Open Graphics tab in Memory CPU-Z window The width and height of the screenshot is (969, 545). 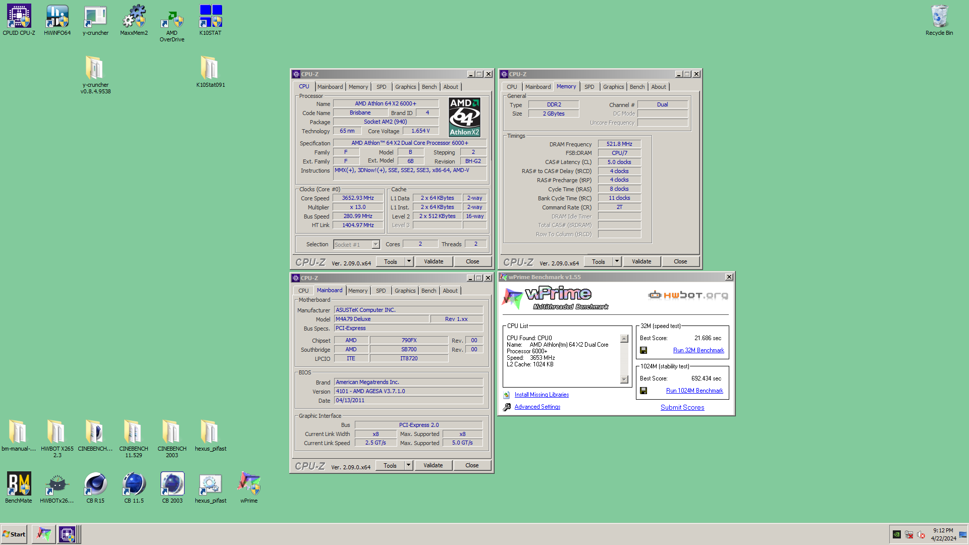[x=614, y=87]
